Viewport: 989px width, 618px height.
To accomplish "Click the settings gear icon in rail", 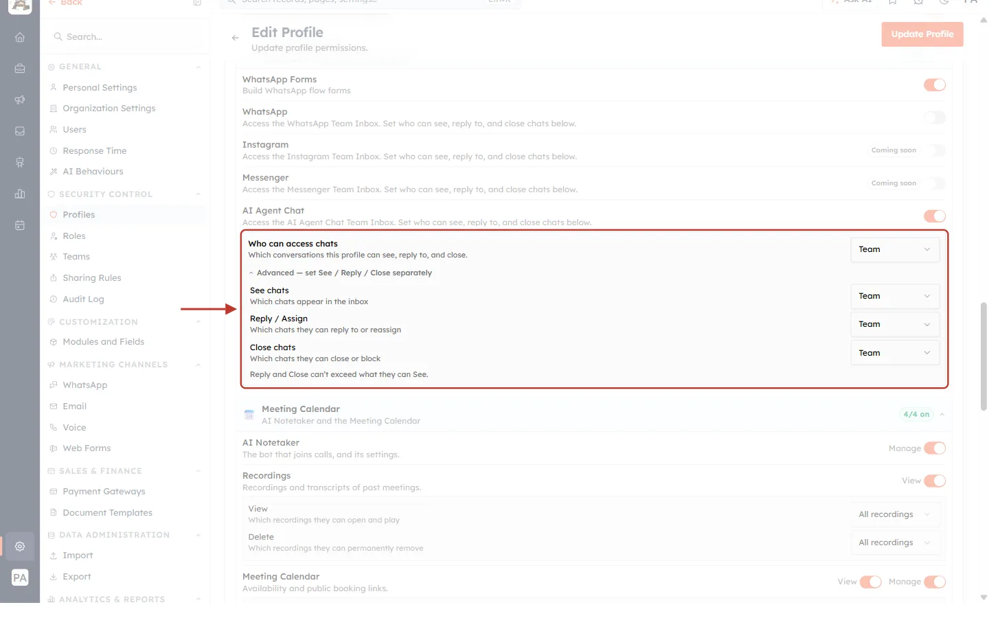I will pos(20,547).
